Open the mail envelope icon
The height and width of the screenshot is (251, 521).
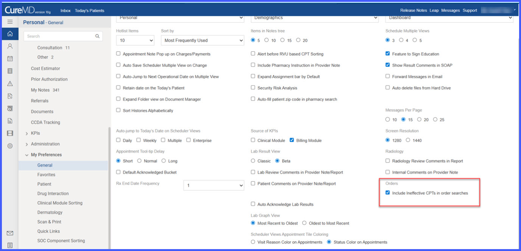click(x=10, y=233)
